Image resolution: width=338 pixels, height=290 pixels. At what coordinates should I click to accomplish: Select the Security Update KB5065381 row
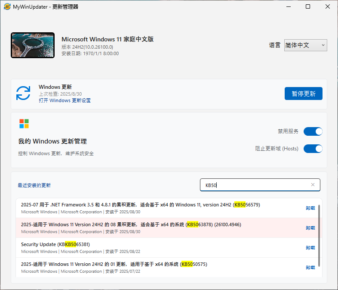point(169,248)
